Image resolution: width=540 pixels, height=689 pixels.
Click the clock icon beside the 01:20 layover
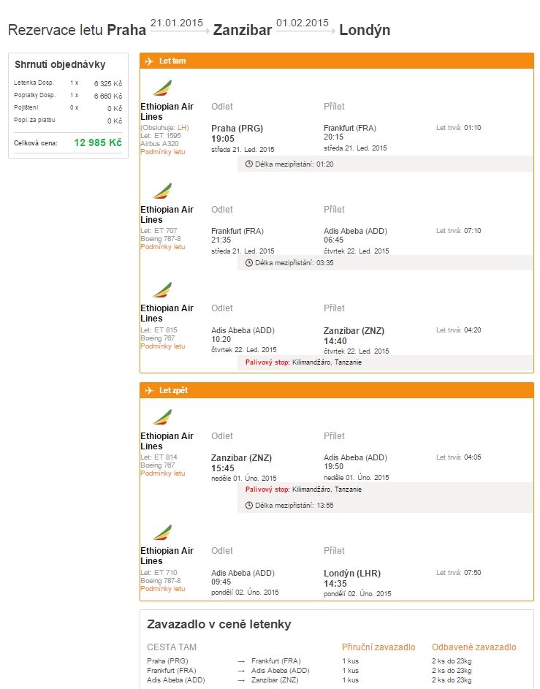pos(249,164)
